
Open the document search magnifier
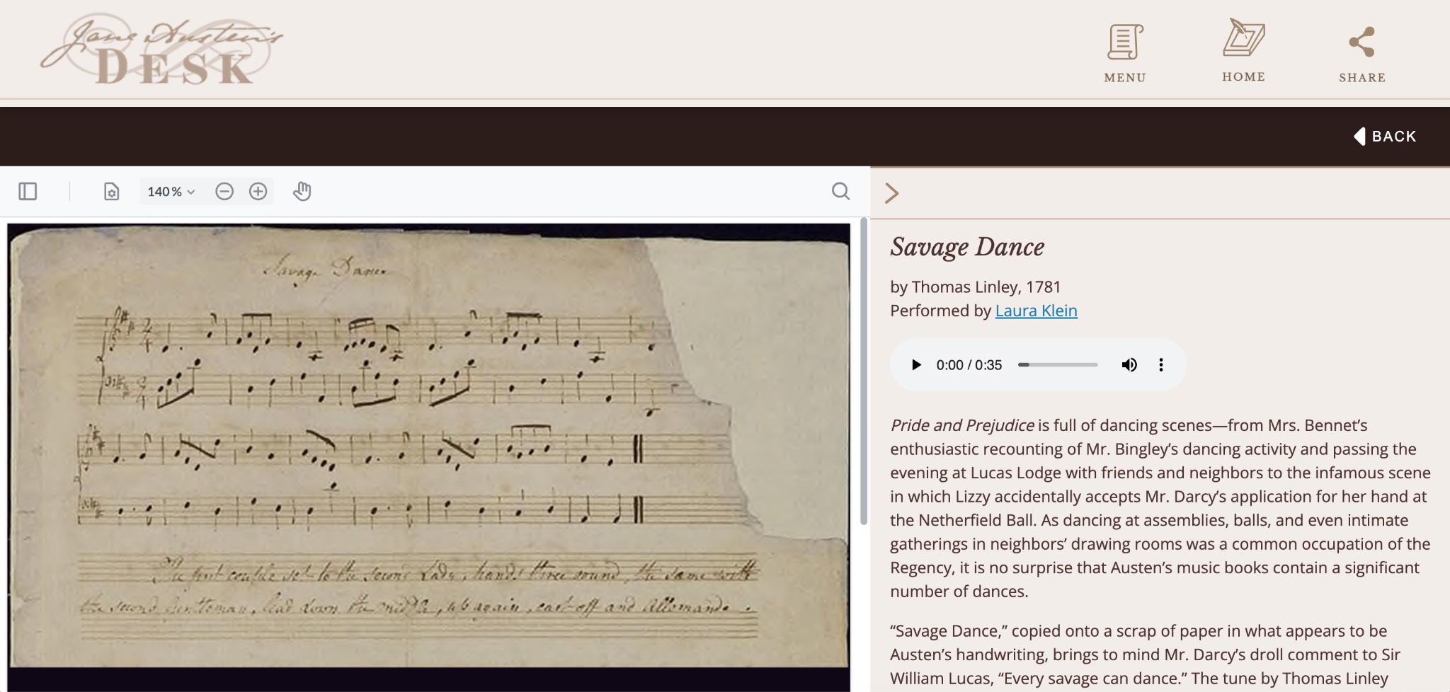[x=840, y=192]
